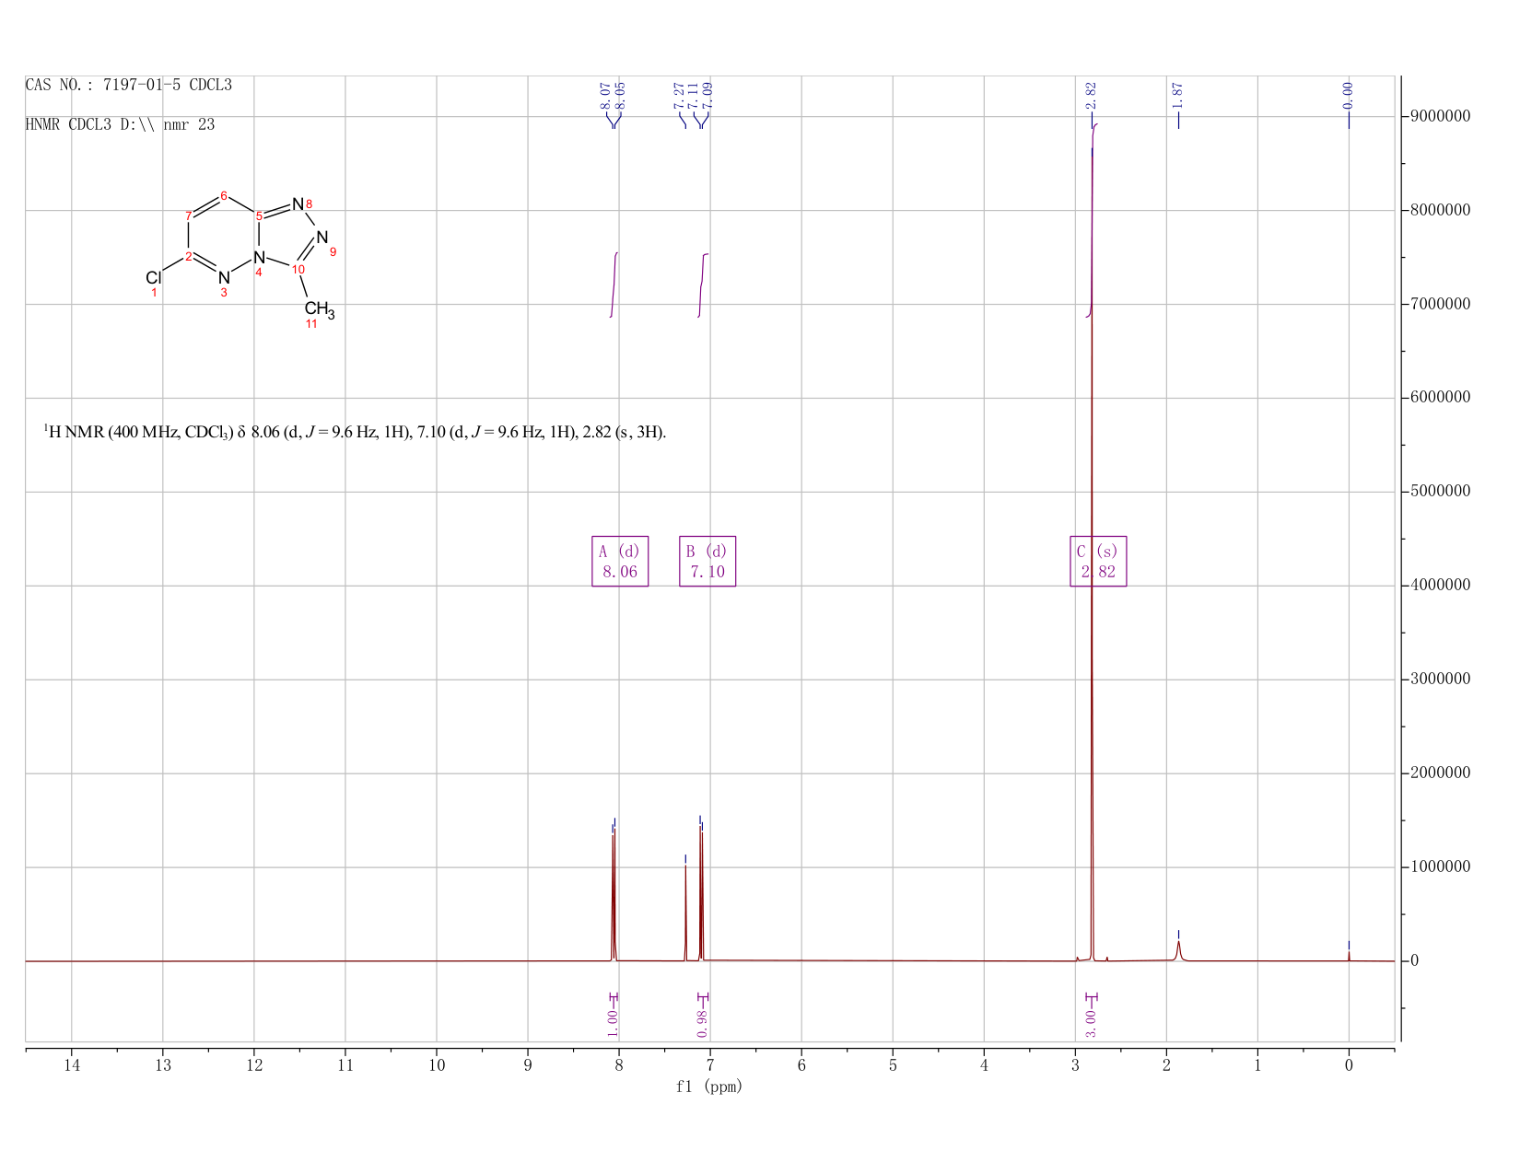Click the tall singlet peak at 2.82 ppm

[1092, 552]
